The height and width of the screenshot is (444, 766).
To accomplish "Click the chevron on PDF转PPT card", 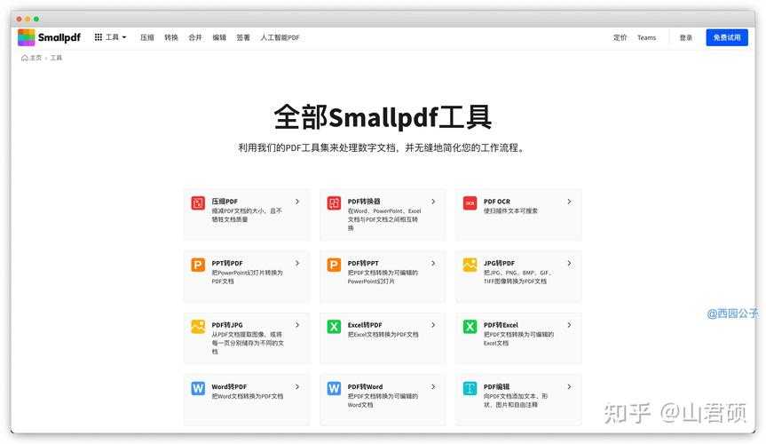I will 433,263.
